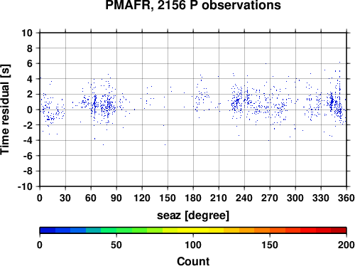Click the x-axis tick label 360
This screenshot has height=266, width=355.
(x=346, y=198)
